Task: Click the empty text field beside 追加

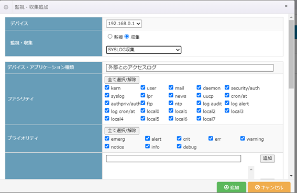Action: 173,158
